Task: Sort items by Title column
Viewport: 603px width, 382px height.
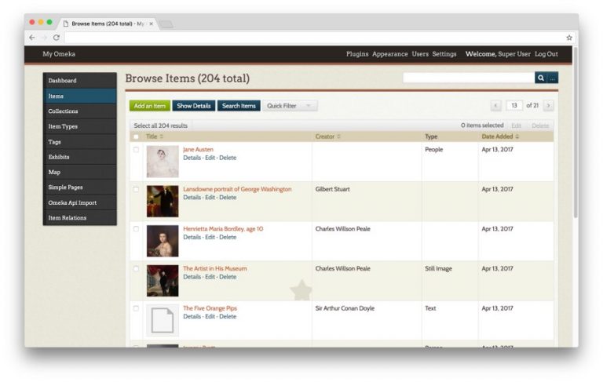Action: [155, 136]
